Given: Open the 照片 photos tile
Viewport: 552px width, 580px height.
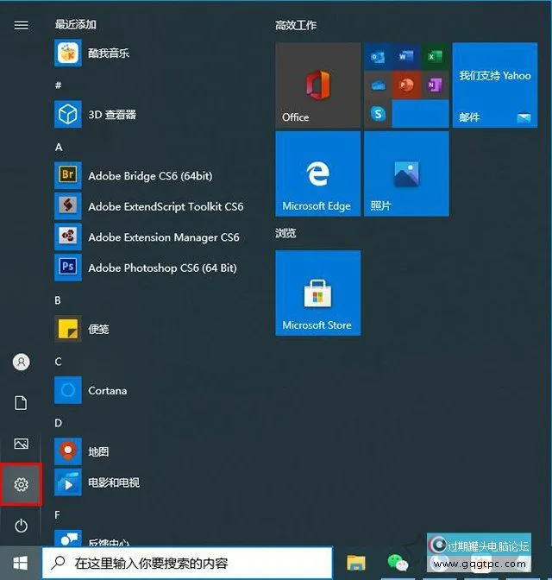Looking at the screenshot, I should (x=407, y=173).
